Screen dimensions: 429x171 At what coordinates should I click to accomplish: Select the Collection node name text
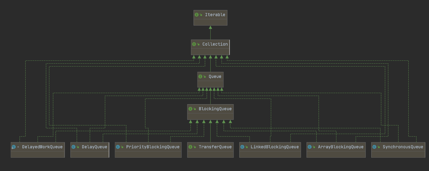point(215,44)
